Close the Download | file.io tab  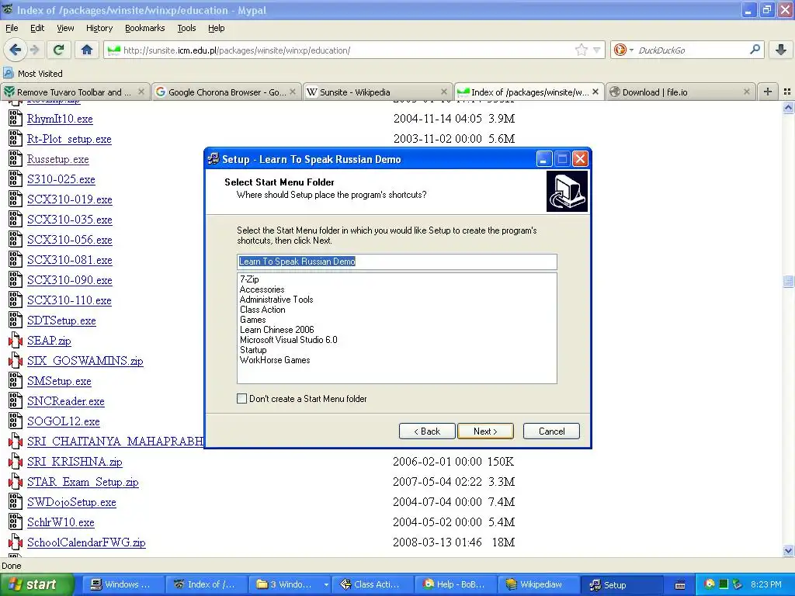click(746, 92)
